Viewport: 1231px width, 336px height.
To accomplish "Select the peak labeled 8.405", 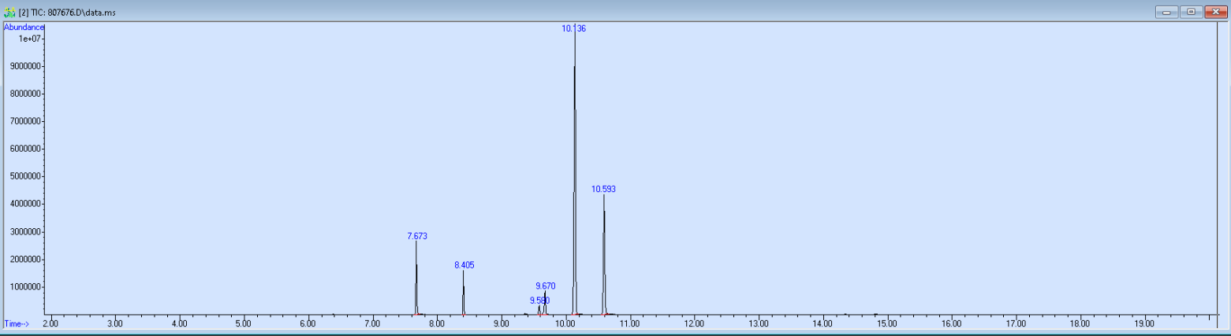I will [x=464, y=265].
